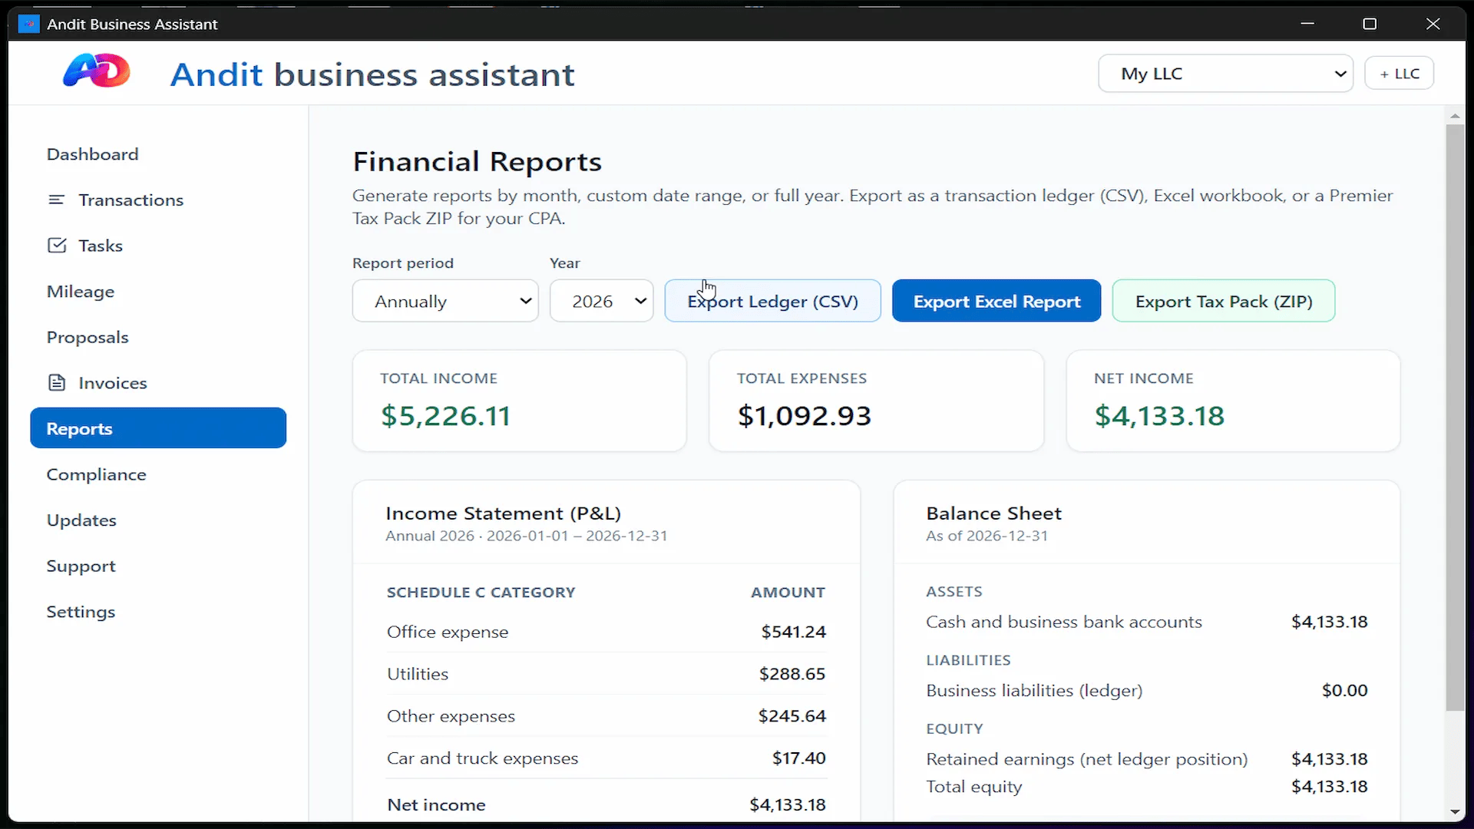Image resolution: width=1474 pixels, height=829 pixels.
Task: Click the SCHEDULE C CATEGORY column header
Action: (481, 593)
